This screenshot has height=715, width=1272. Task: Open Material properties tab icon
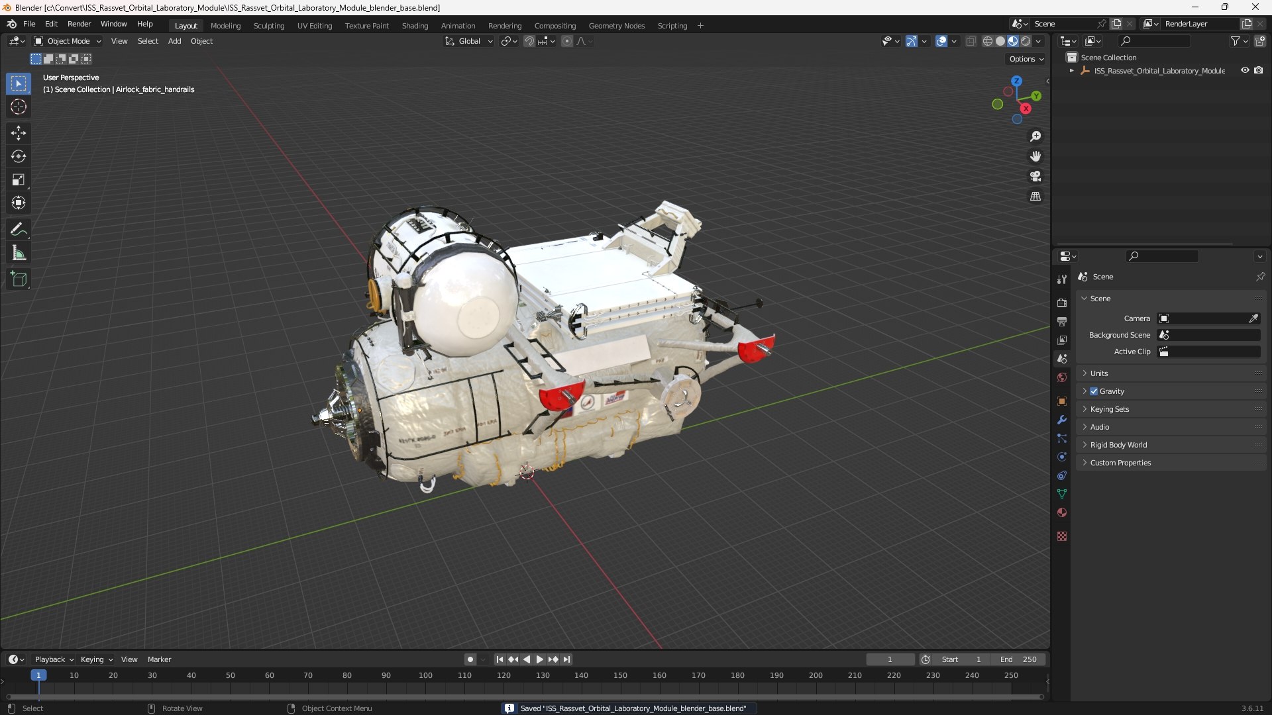(1062, 512)
